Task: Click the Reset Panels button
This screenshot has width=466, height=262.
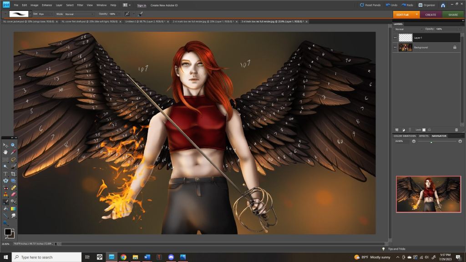Action: [x=370, y=5]
